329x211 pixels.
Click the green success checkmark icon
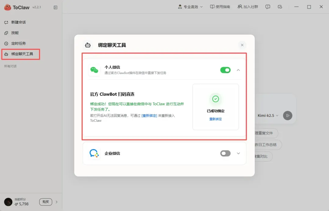(x=215, y=99)
